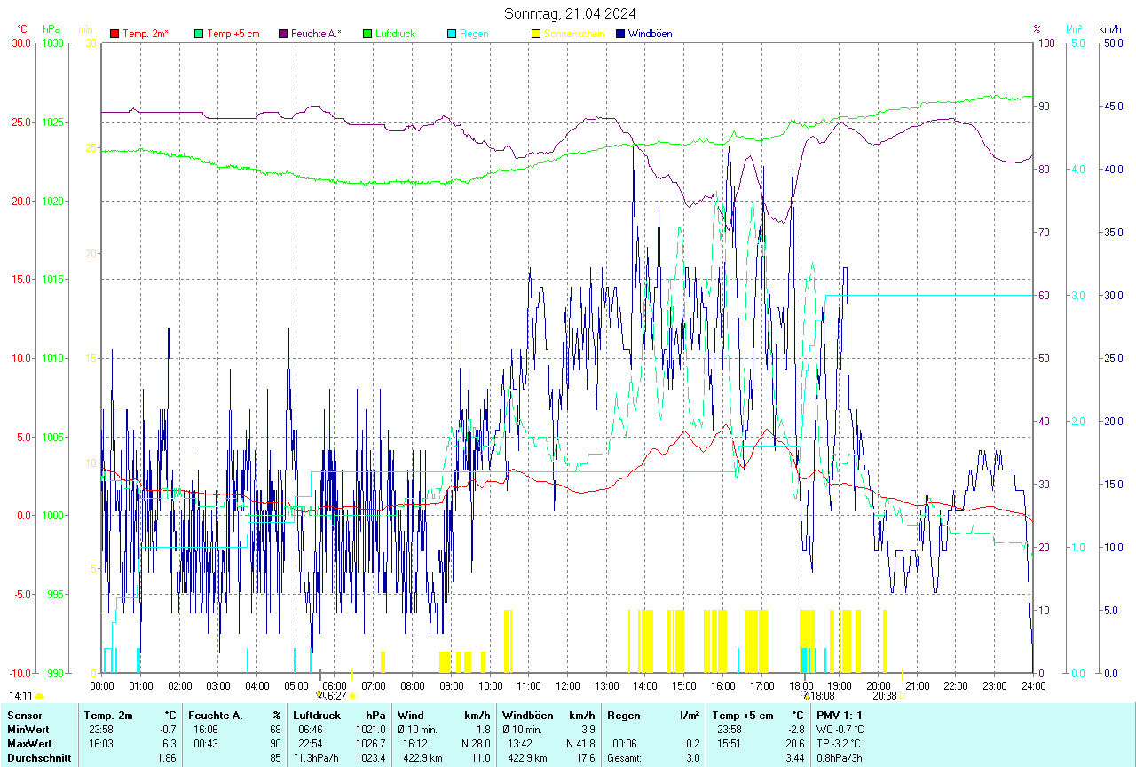
Task: Click the TP -3.2 °C value
Action: click(840, 743)
